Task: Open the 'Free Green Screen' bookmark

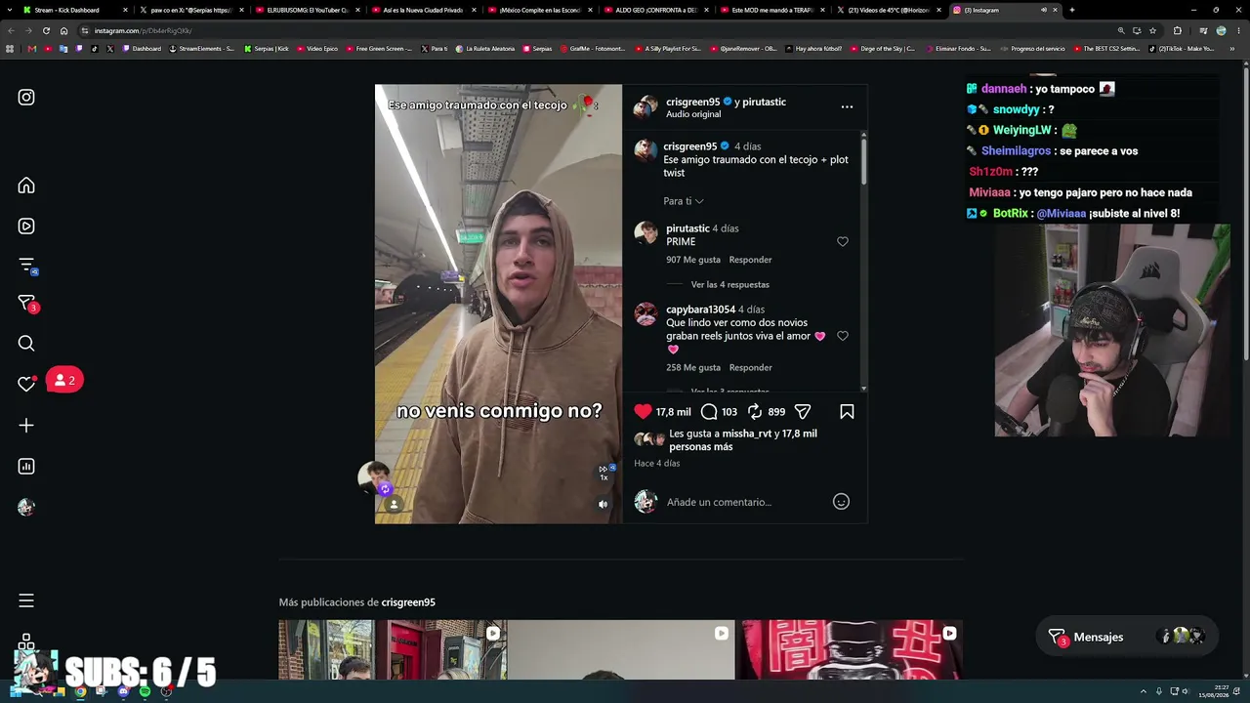Action: point(379,49)
